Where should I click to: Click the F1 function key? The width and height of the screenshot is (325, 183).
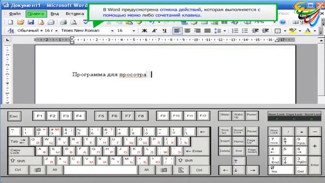pos(40,116)
